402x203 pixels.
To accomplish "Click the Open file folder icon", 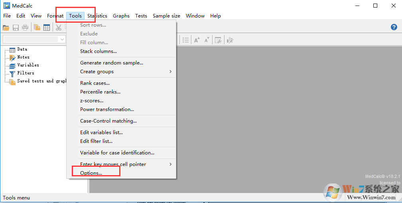I will (6, 27).
